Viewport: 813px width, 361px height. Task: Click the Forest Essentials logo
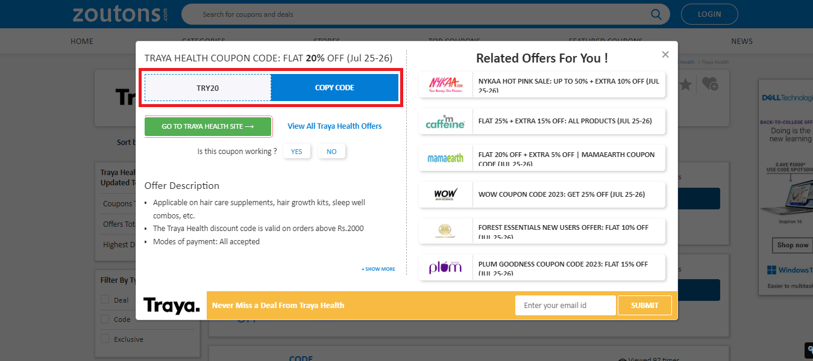point(445,231)
